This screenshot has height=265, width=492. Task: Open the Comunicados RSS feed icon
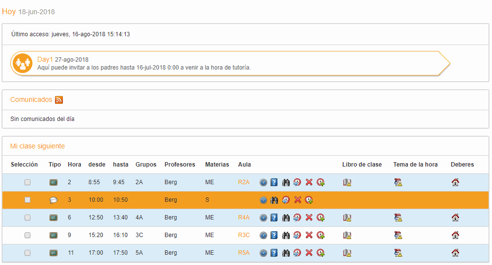coord(59,100)
